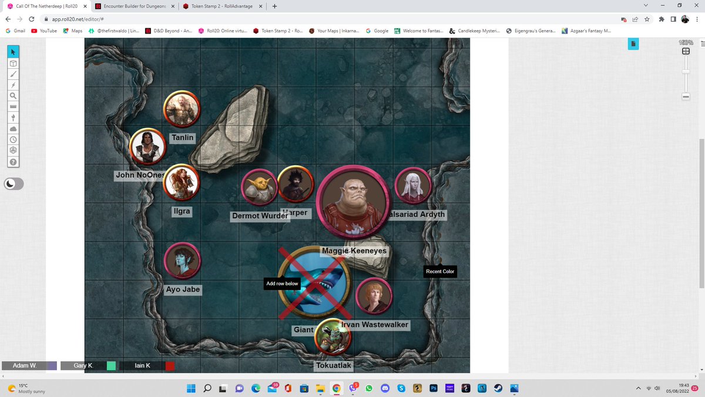
Task: Open the D&D Beyond bookmark
Action: click(169, 31)
